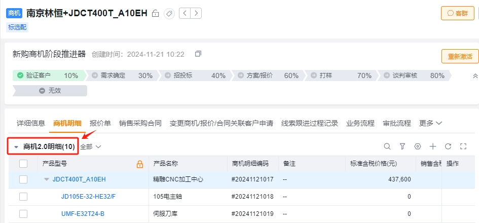Open the 全部 filter dropdown
Screen dimensions: 479x223
pyautogui.click(x=90, y=146)
